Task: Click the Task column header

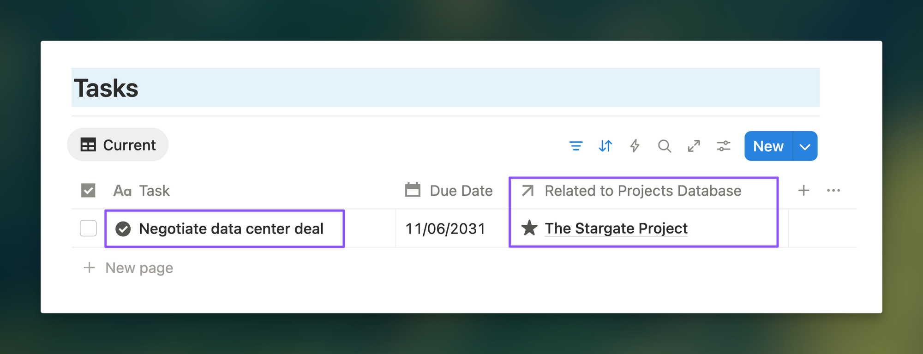Action: pyautogui.click(x=154, y=191)
